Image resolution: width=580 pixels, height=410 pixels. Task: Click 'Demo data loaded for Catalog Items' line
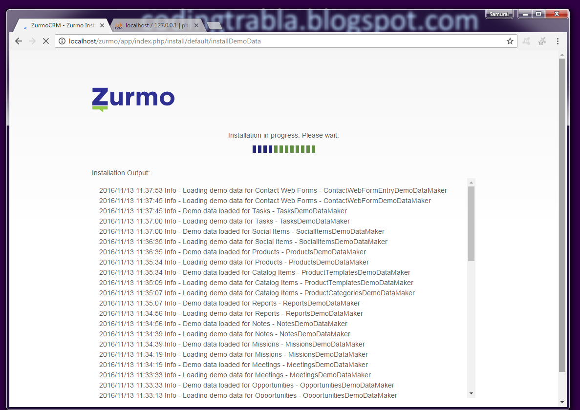(255, 272)
